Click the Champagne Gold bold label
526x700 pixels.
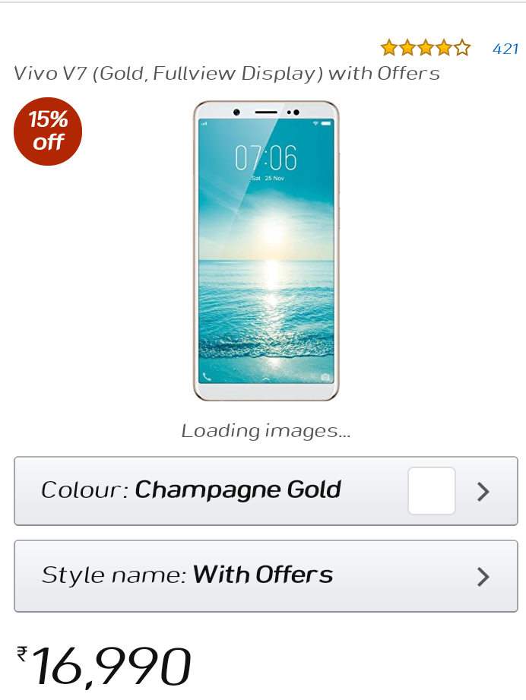[238, 490]
